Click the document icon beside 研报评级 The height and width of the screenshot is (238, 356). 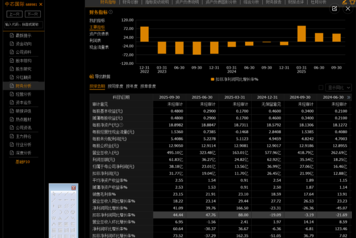click(x=12, y=111)
